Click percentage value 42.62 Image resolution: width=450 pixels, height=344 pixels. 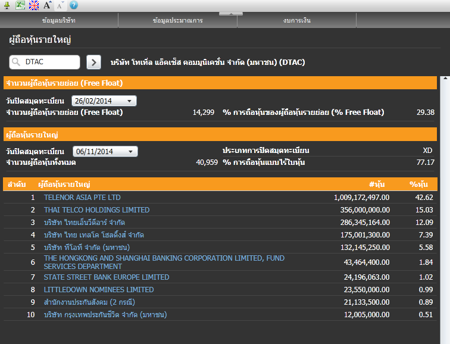point(424,198)
